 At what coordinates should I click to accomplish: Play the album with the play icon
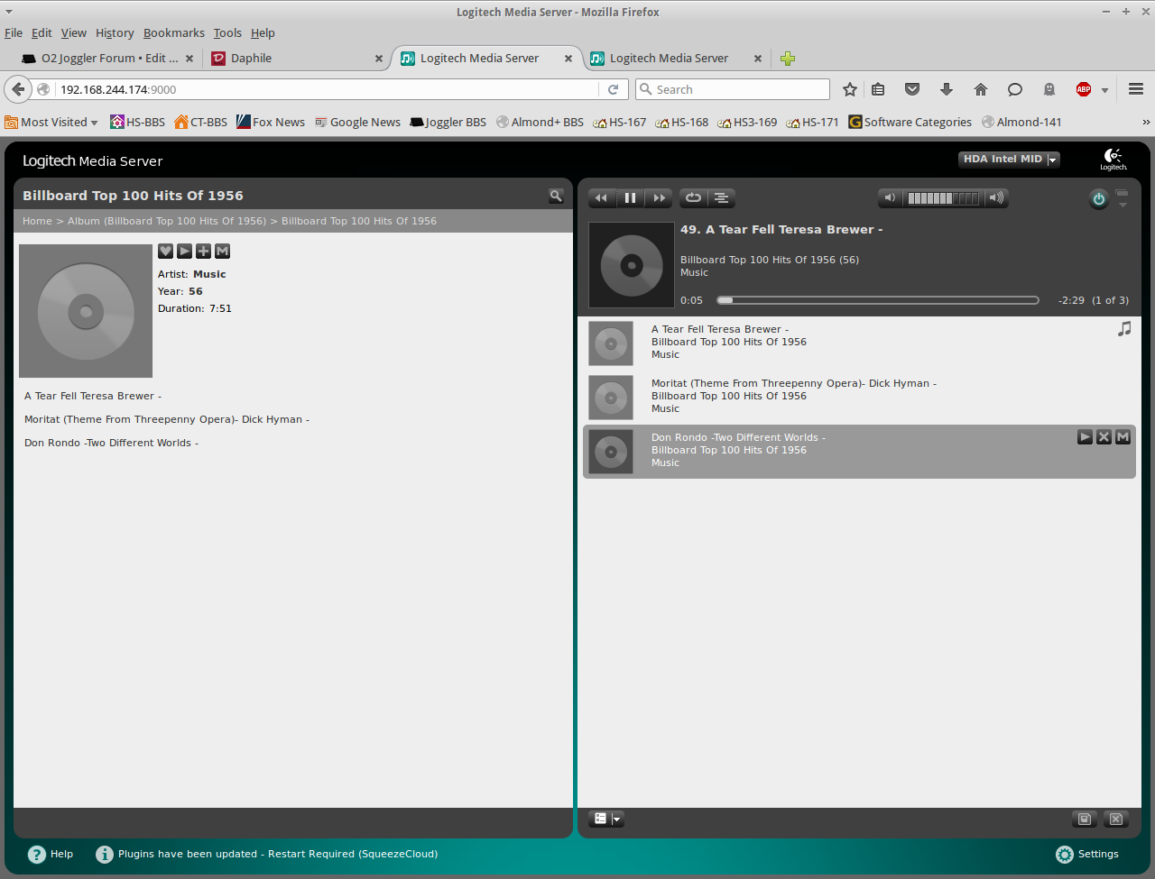tap(184, 252)
